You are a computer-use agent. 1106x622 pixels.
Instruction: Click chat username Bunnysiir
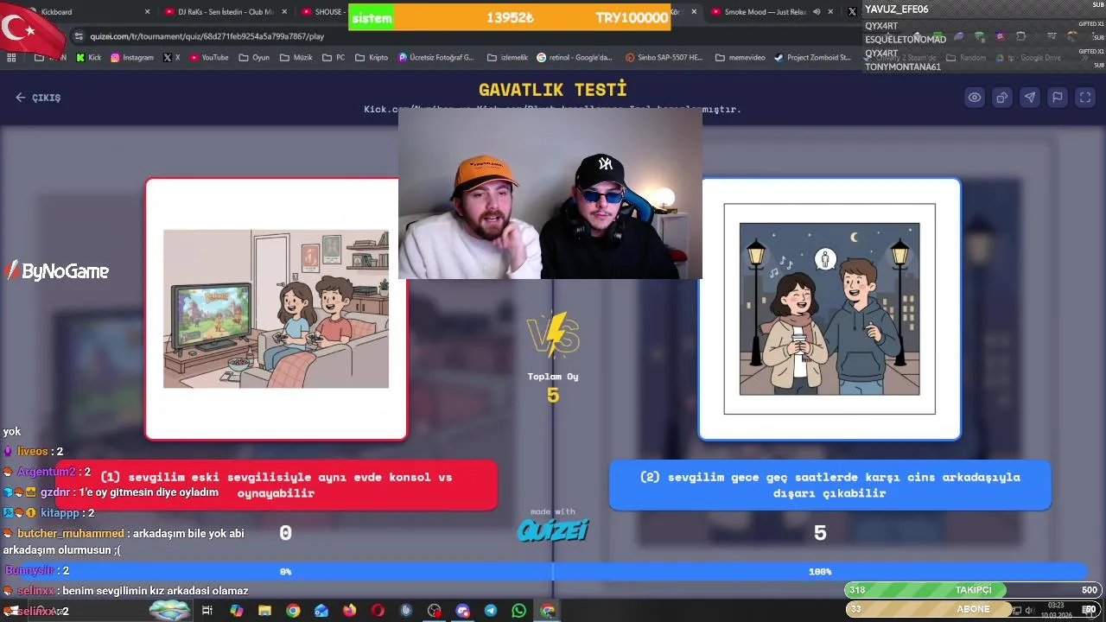pos(30,571)
